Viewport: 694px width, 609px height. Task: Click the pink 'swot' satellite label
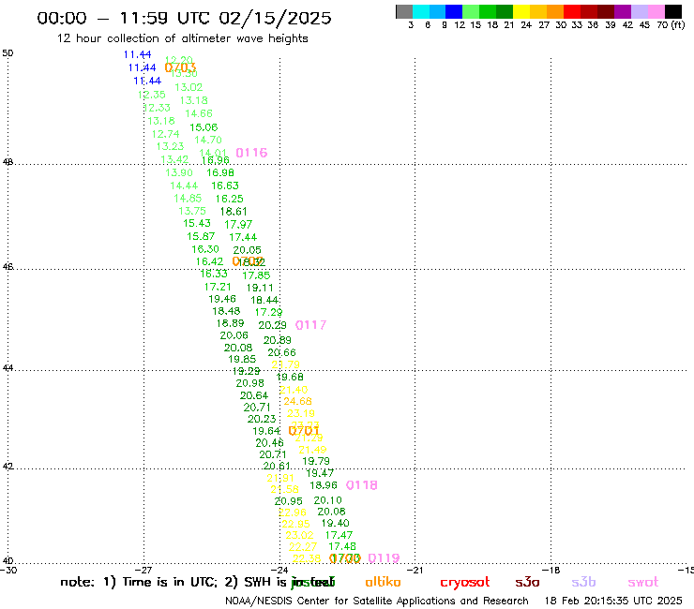[643, 582]
